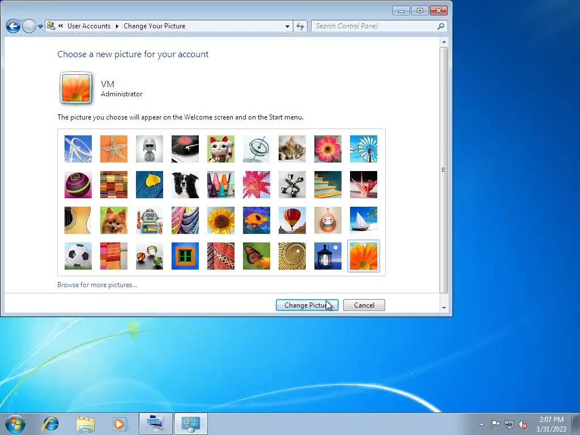The width and height of the screenshot is (580, 435).
Task: Click the network tray icon
Action: point(509,424)
